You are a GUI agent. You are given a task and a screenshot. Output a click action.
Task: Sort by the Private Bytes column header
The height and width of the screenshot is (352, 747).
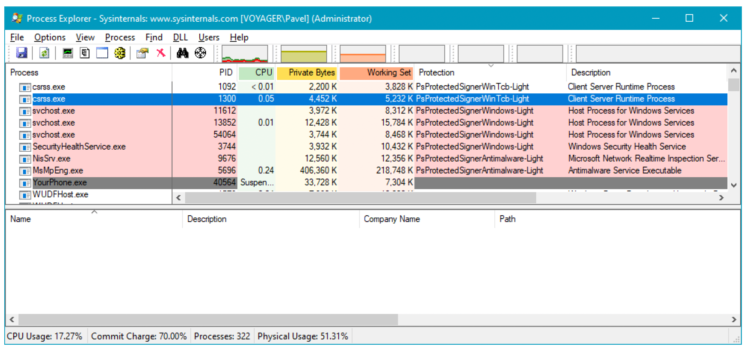[307, 72]
